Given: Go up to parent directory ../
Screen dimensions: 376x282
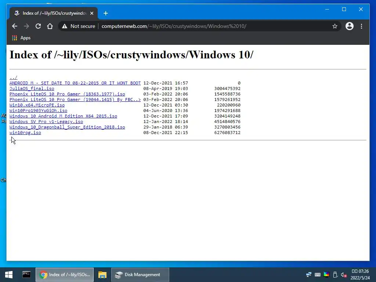Looking at the screenshot, I should [x=14, y=77].
